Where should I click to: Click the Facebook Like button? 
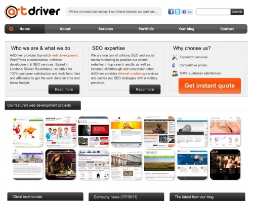[187, 12]
